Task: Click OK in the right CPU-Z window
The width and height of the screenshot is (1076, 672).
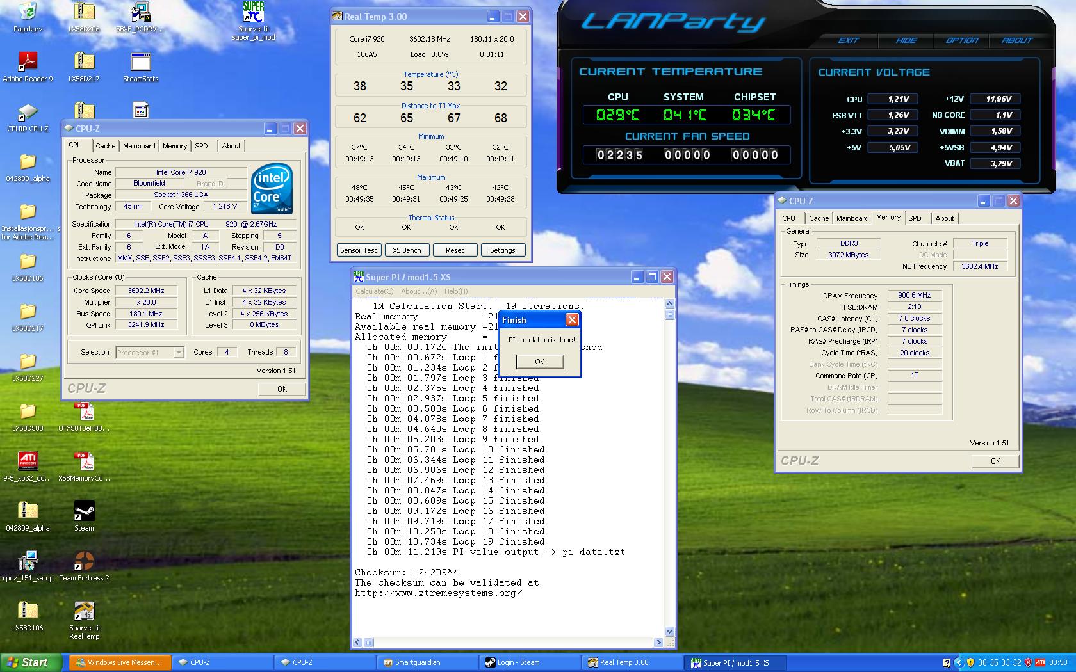Action: click(995, 461)
